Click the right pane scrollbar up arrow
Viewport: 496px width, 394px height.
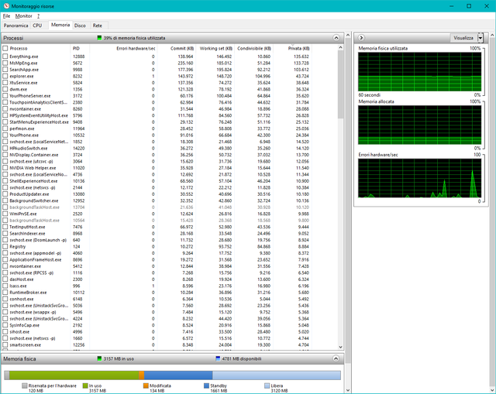[x=492, y=34]
